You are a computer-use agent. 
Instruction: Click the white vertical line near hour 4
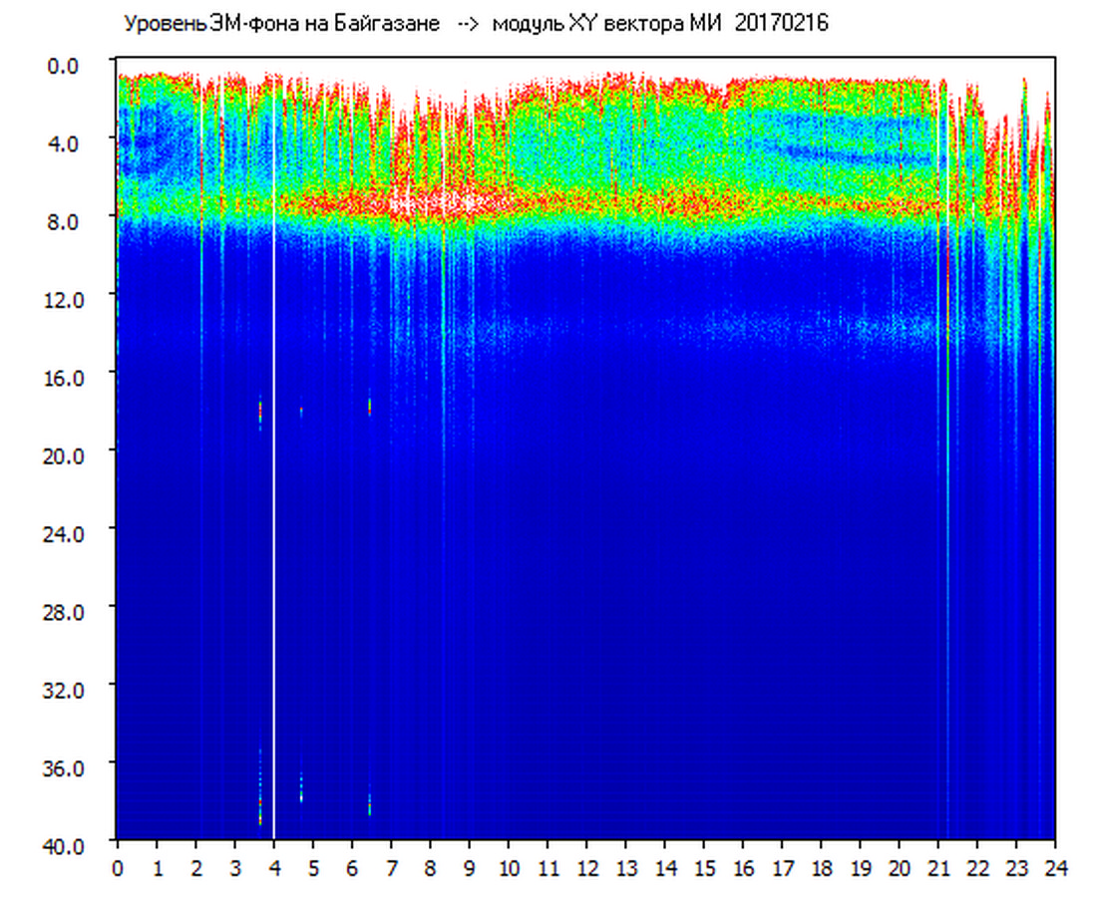[x=273, y=498]
